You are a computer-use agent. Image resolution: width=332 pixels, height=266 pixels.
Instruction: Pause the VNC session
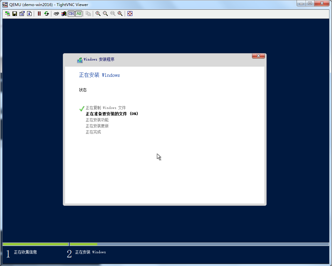(x=39, y=14)
